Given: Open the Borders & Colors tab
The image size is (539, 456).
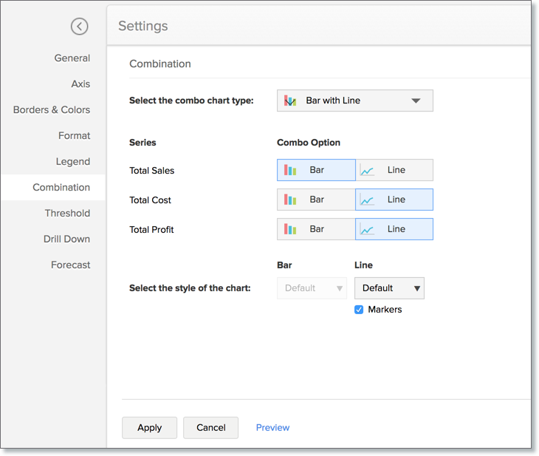Looking at the screenshot, I should coord(52,109).
